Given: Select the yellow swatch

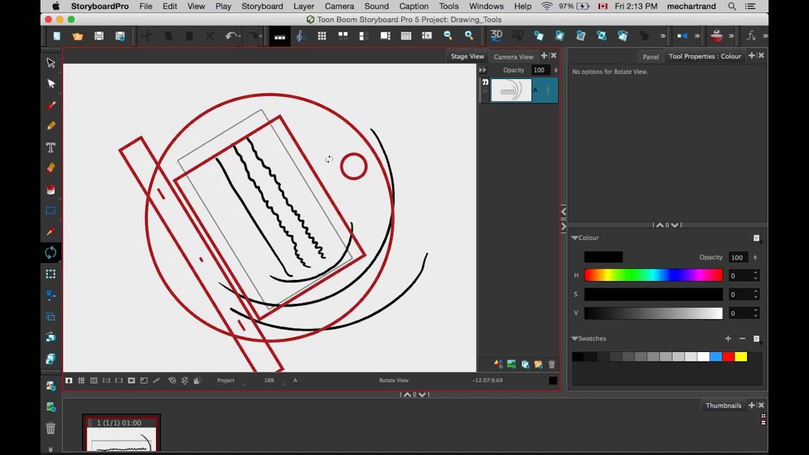Looking at the screenshot, I should pyautogui.click(x=741, y=357).
